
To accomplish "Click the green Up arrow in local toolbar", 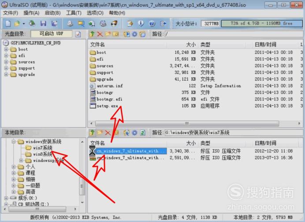I will 92,133.
